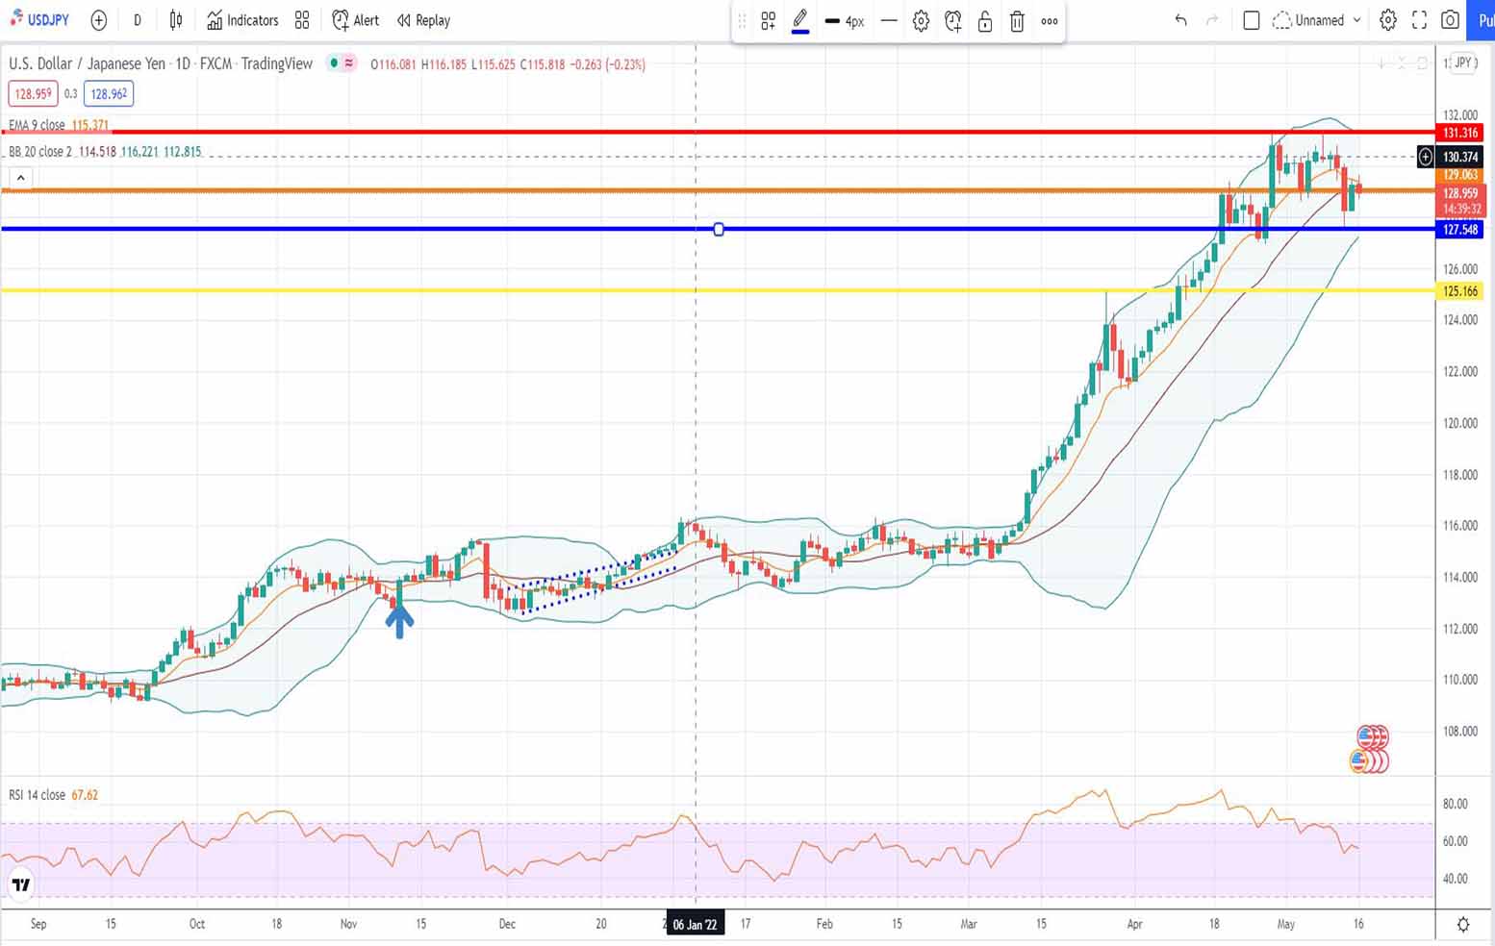
Task: Open the Indicators menu
Action: (242, 20)
